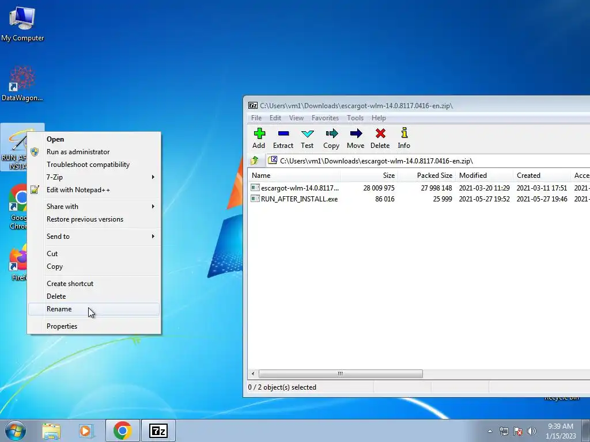Viewport: 590px width, 442px height.
Task: Open the network status tray icon
Action: tap(504, 431)
